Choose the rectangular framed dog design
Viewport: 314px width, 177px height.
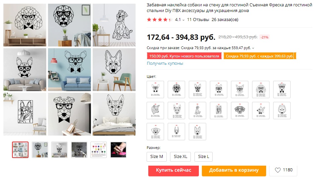[x=219, y=111]
